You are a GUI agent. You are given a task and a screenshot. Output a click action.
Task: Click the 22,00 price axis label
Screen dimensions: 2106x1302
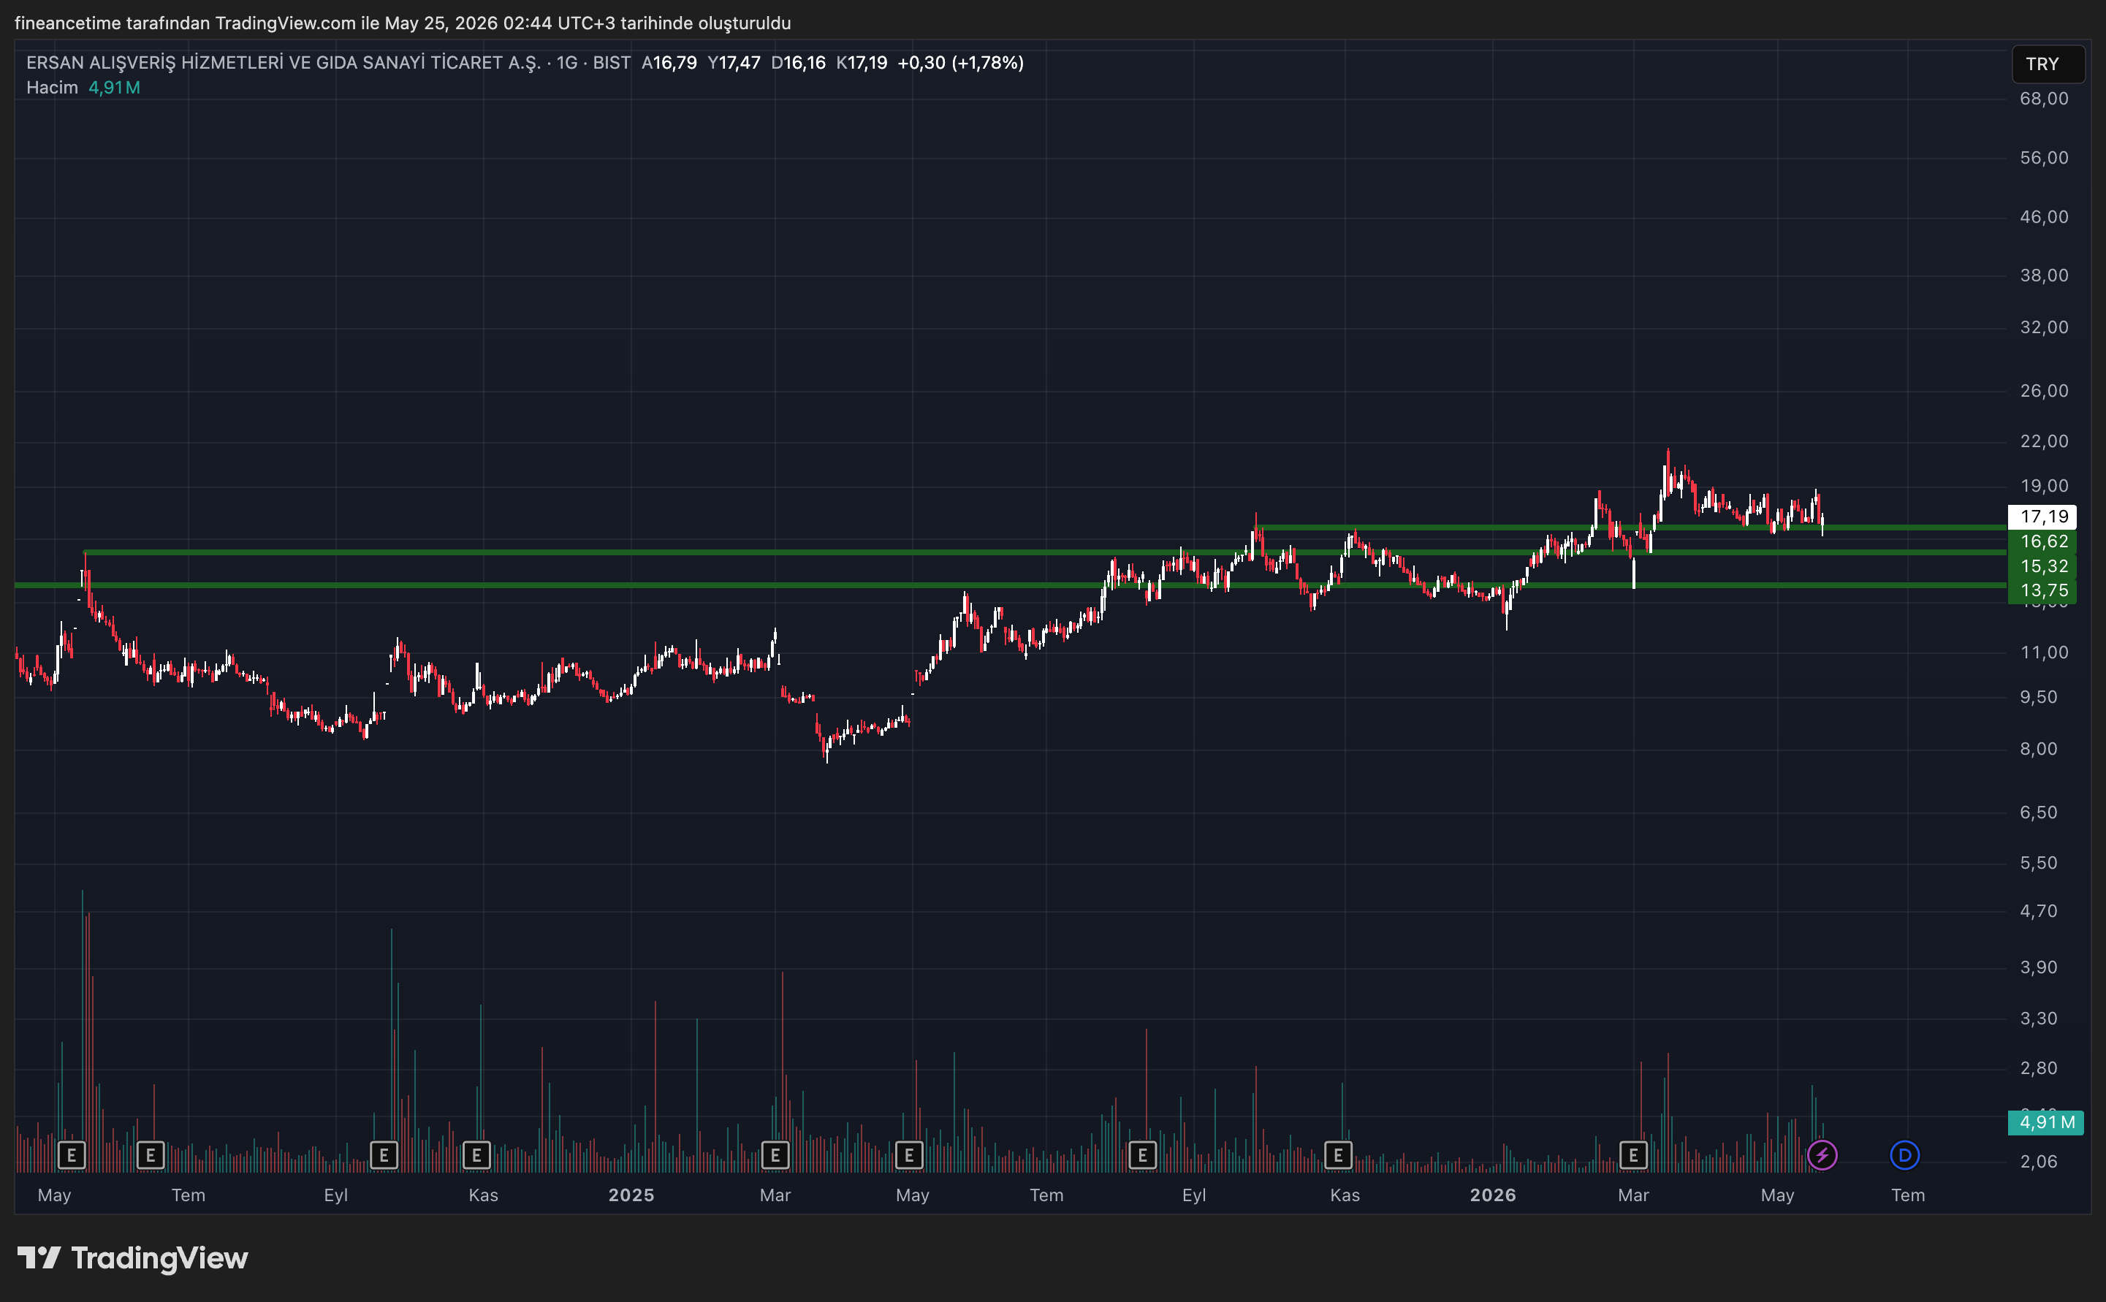(x=2044, y=441)
